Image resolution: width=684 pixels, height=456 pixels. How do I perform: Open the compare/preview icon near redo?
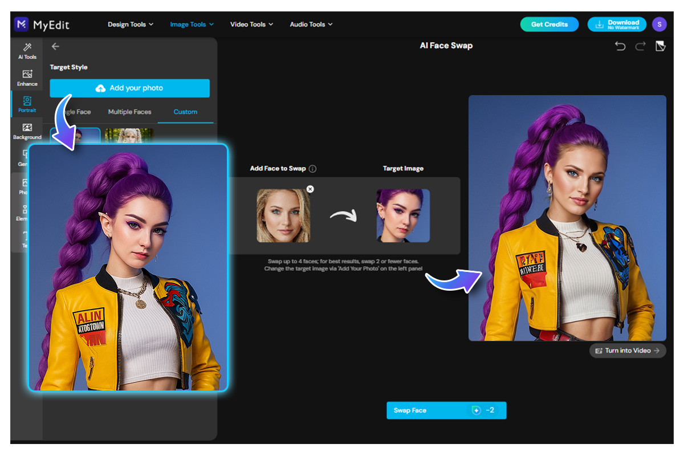pyautogui.click(x=660, y=46)
